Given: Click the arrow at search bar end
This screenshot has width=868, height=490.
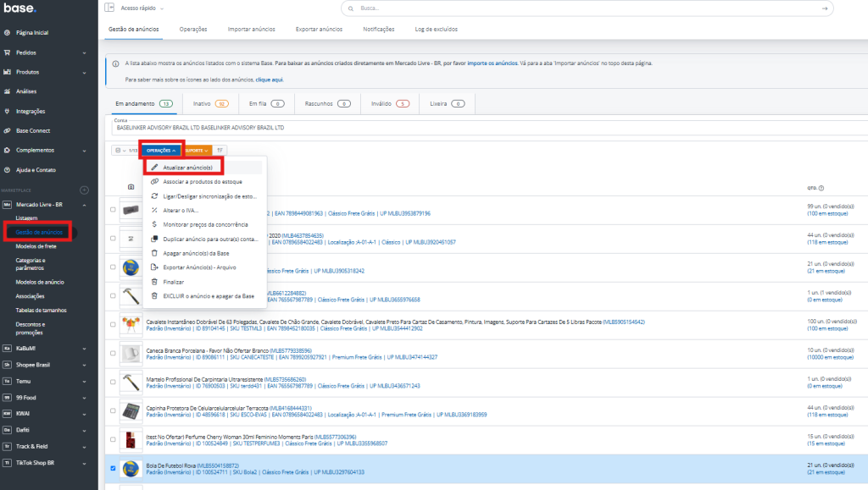Looking at the screenshot, I should tap(825, 8).
